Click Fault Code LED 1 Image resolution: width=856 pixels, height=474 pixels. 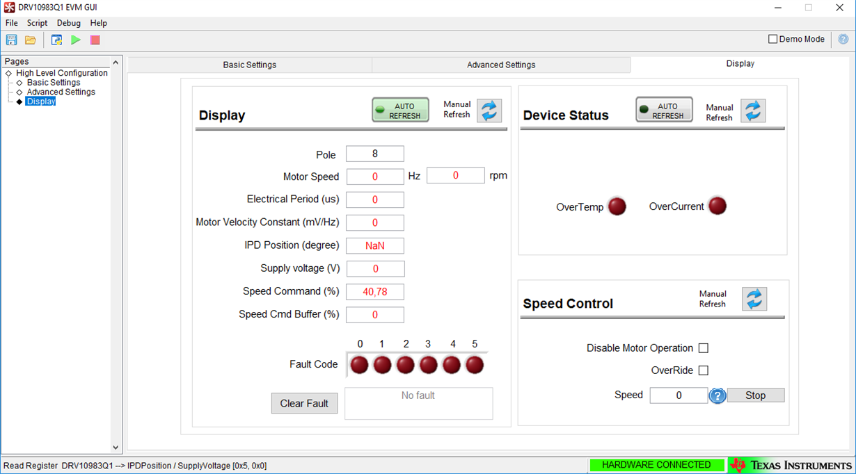point(383,365)
